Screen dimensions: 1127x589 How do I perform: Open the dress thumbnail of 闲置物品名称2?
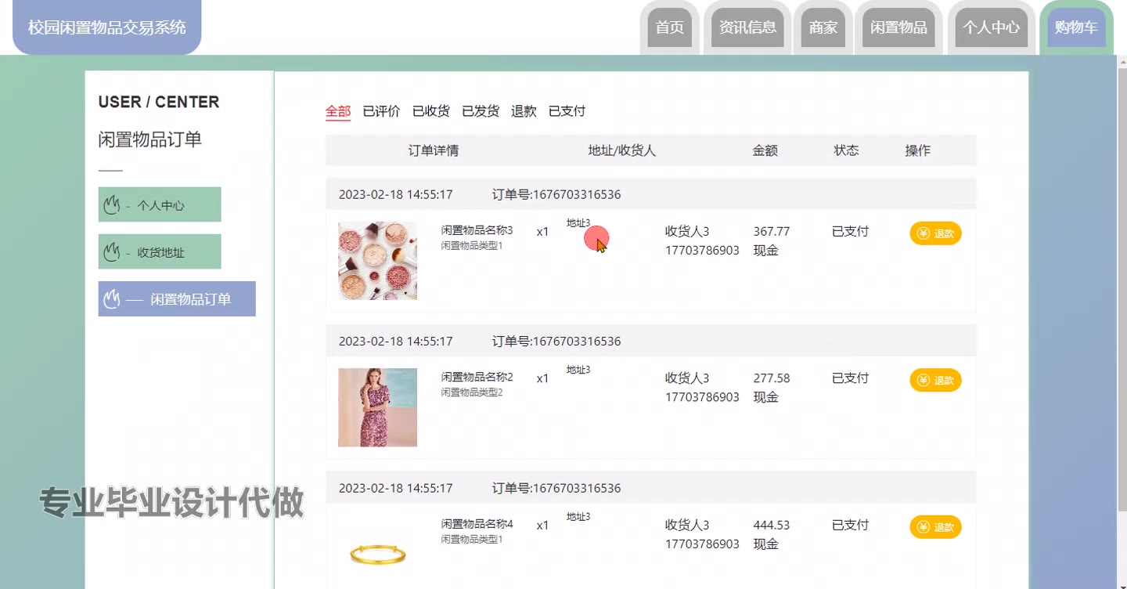coord(377,407)
